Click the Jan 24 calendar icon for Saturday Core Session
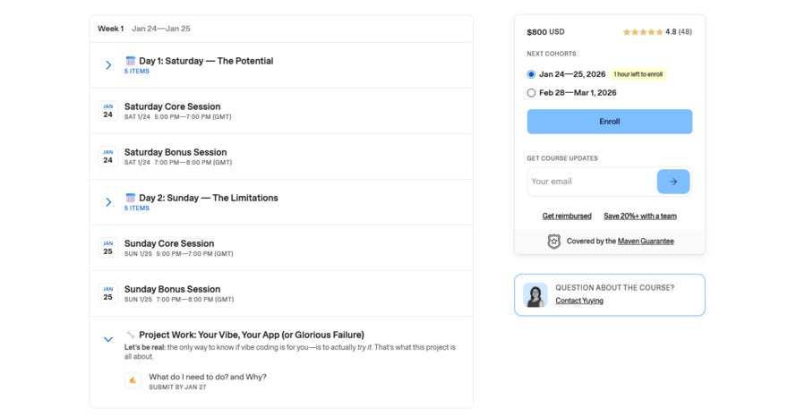788x416 pixels. (x=107, y=111)
